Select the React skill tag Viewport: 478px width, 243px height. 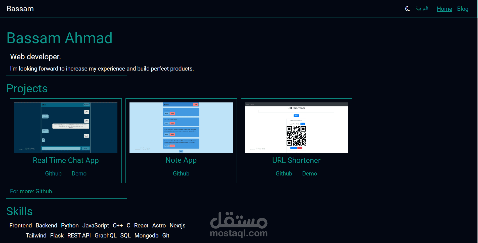[141, 225]
